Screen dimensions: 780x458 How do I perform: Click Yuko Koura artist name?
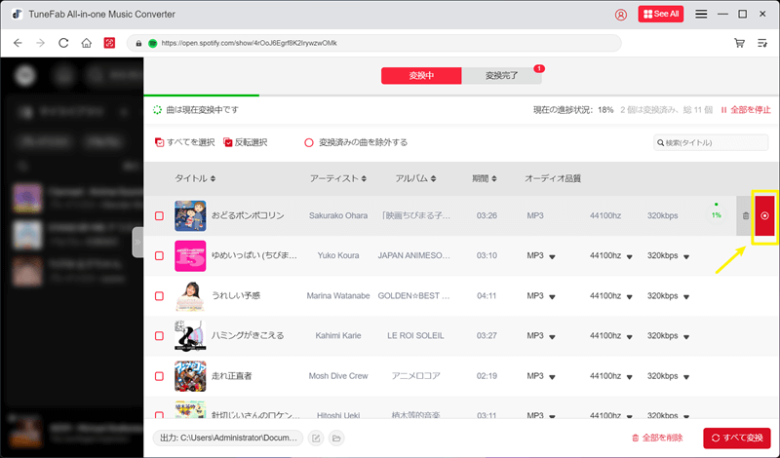[338, 255]
